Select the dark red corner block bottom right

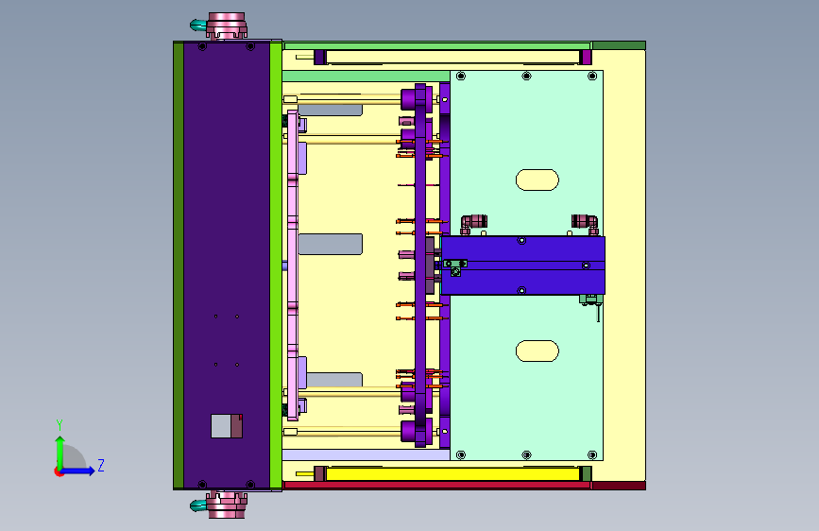tap(619, 486)
